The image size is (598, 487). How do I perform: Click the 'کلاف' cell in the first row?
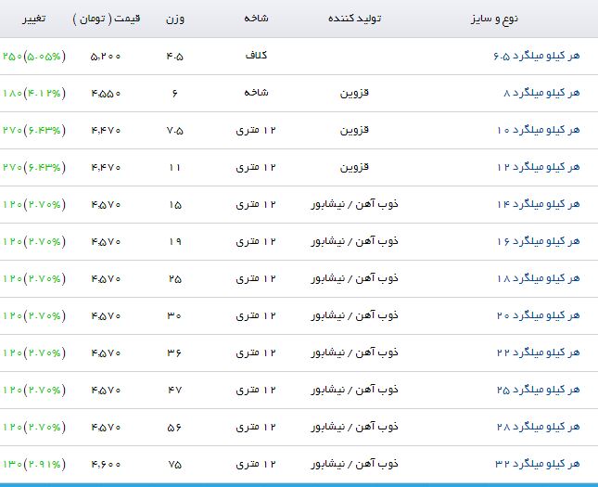256,57
